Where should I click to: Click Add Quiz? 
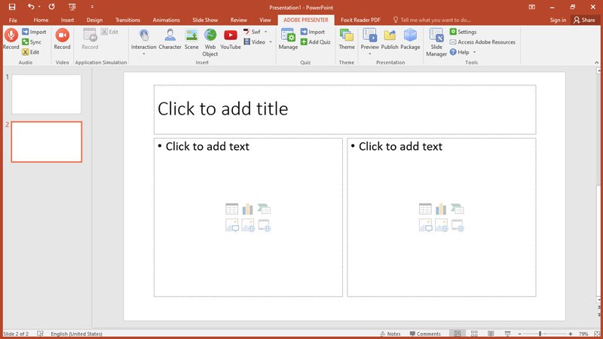pyautogui.click(x=315, y=42)
